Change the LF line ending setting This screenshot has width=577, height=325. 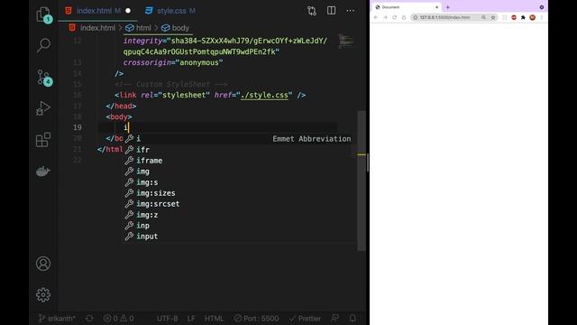click(x=191, y=319)
